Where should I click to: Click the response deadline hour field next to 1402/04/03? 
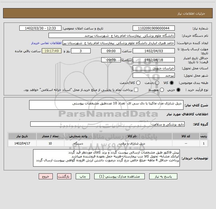tap(111, 51)
